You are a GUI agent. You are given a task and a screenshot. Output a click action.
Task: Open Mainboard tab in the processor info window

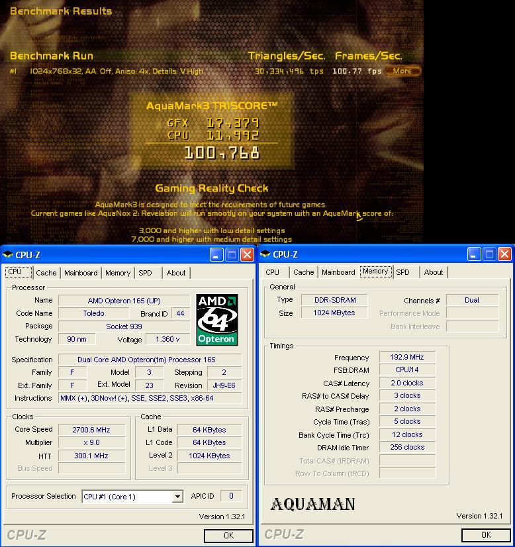tap(81, 273)
